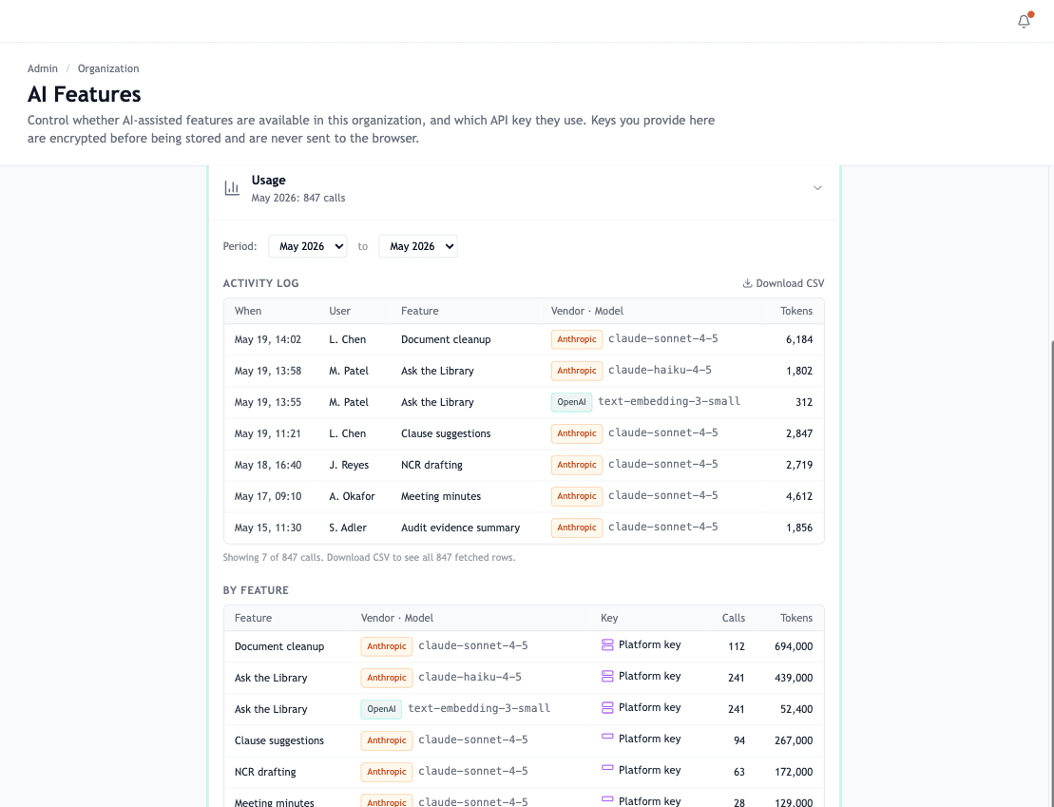The width and height of the screenshot is (1054, 807).
Task: Click A. Okafor user name
Action: (x=352, y=496)
